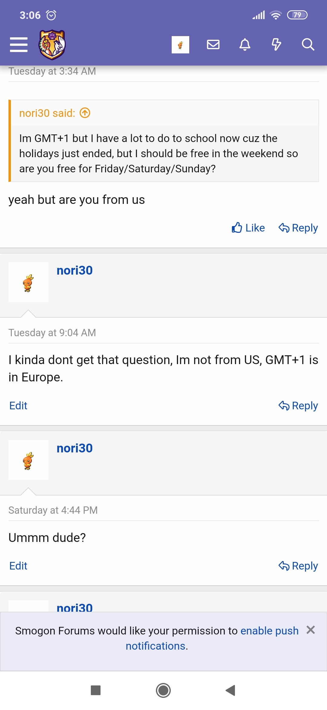Open the alerts bell icon

coord(245,45)
